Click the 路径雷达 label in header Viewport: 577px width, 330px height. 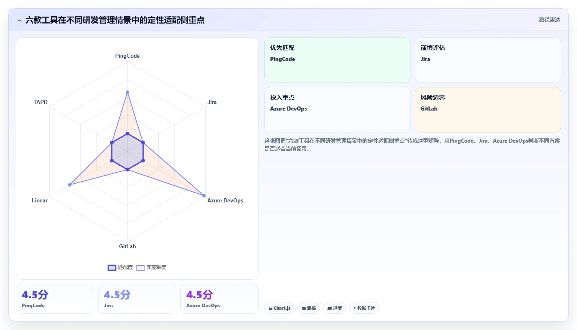[549, 20]
